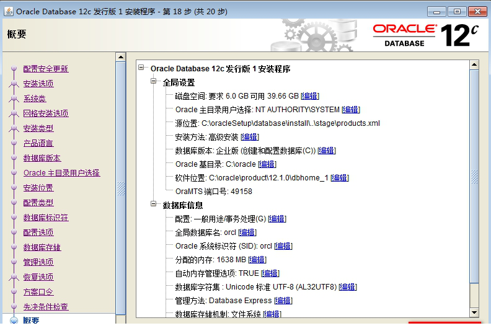The height and width of the screenshot is (336, 491).
Task: Edit the 数据库版本 setting
Action: pos(327,151)
